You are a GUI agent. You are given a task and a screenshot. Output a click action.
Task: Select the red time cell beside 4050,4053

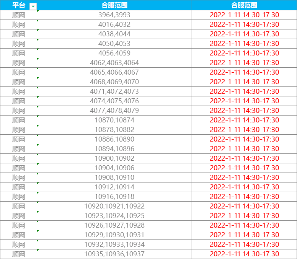pyautogui.click(x=244, y=44)
